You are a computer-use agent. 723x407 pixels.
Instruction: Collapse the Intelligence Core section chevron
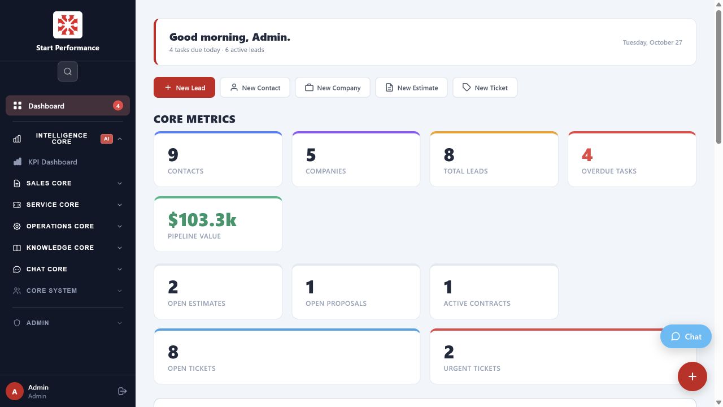pyautogui.click(x=120, y=138)
